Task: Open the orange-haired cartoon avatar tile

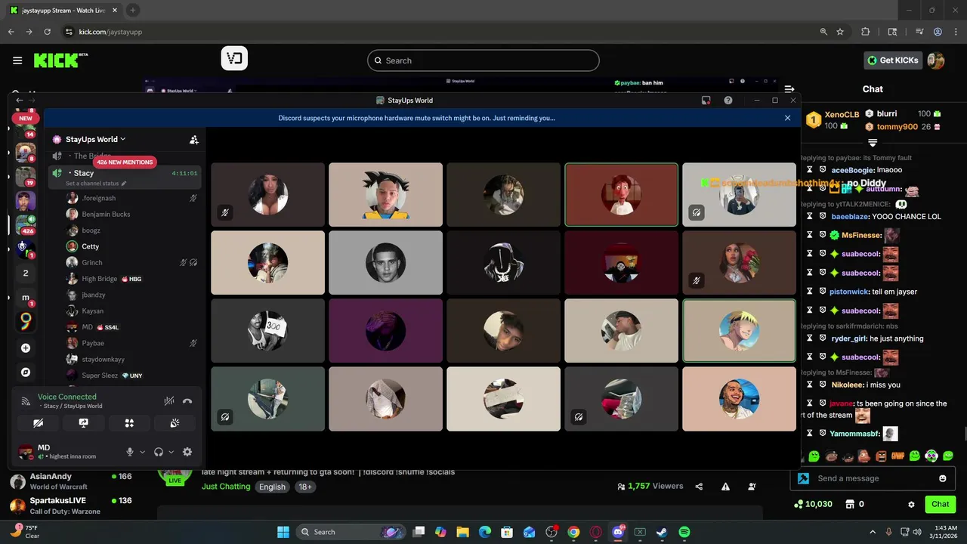Action: click(x=621, y=194)
